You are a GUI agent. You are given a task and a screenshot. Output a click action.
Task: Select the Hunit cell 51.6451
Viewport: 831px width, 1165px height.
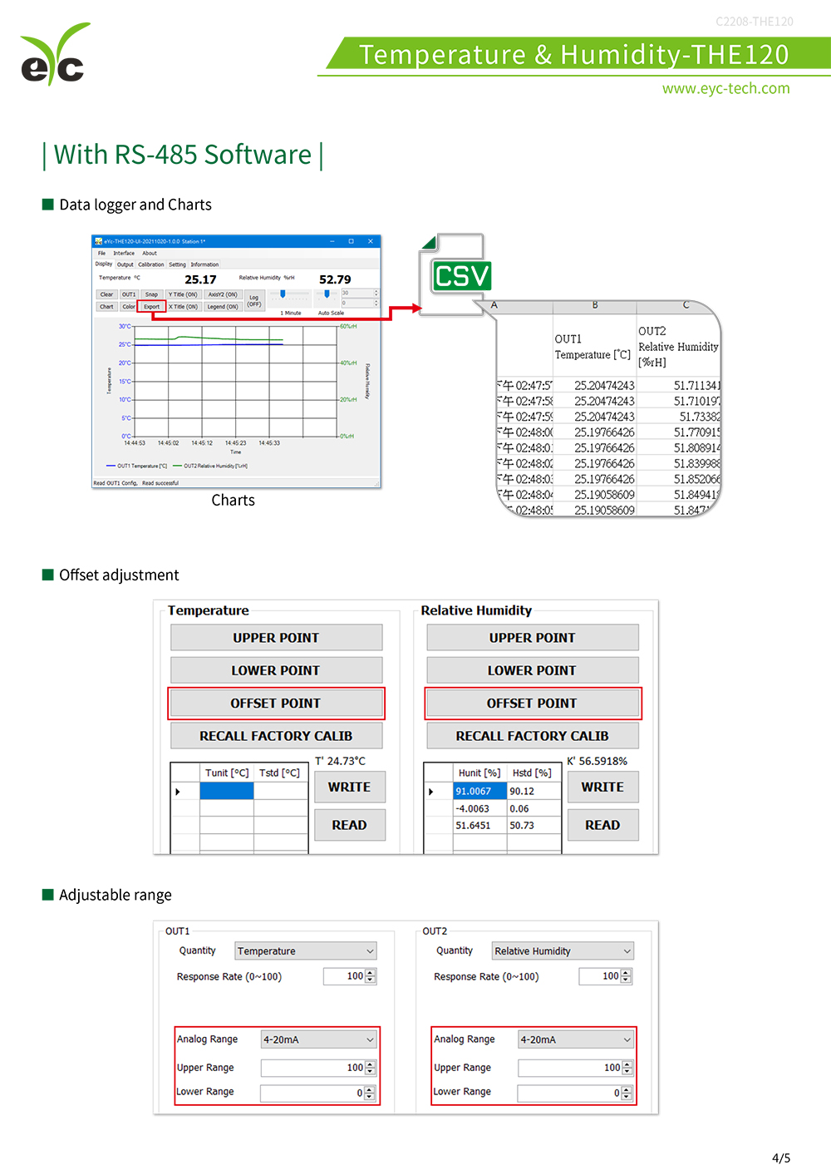coord(479,826)
